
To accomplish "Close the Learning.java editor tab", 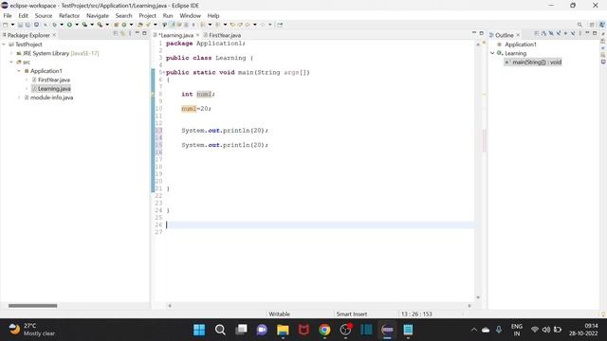I will pos(197,35).
